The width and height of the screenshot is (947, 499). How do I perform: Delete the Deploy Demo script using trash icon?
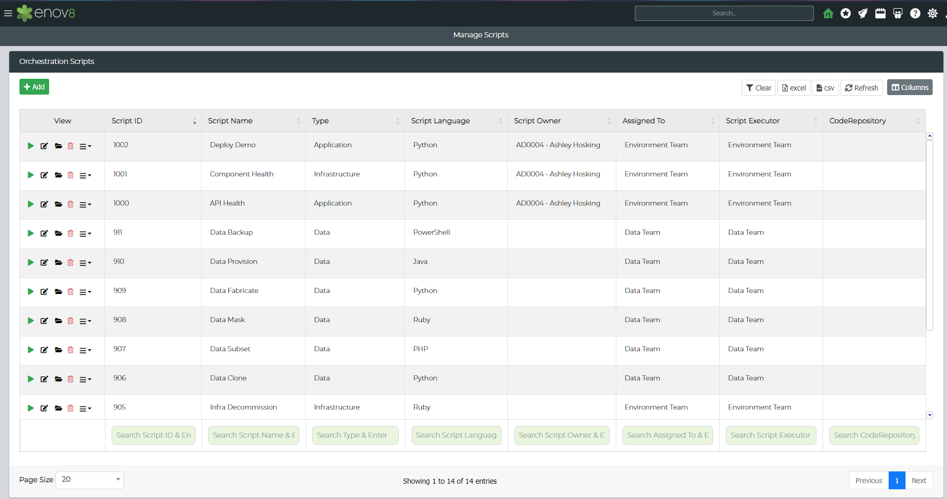[x=71, y=146]
